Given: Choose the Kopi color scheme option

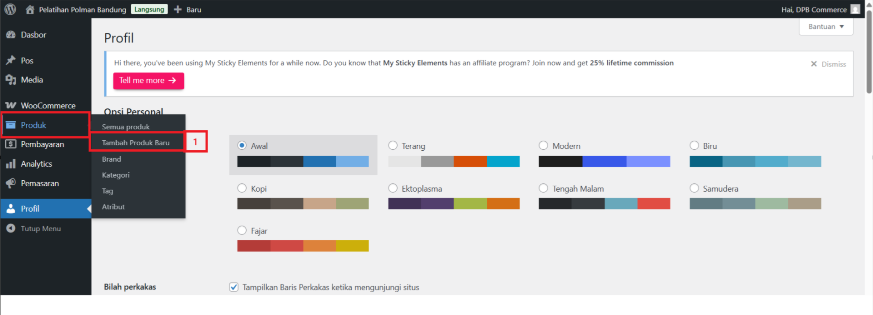Looking at the screenshot, I should 242,188.
